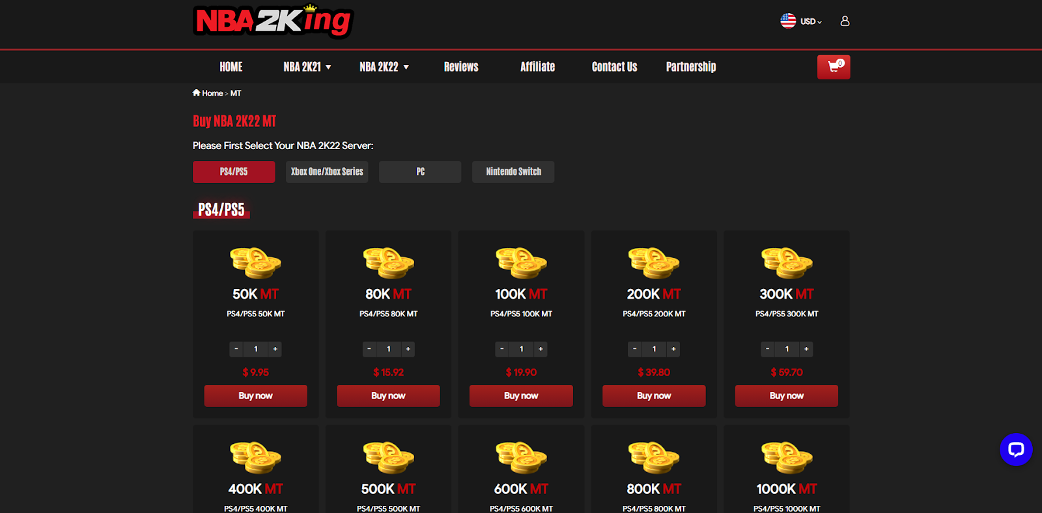The image size is (1042, 513).
Task: Buy now the 50K MT package
Action: click(x=256, y=396)
